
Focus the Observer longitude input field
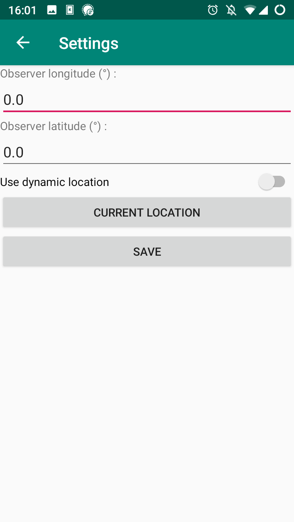click(x=147, y=100)
